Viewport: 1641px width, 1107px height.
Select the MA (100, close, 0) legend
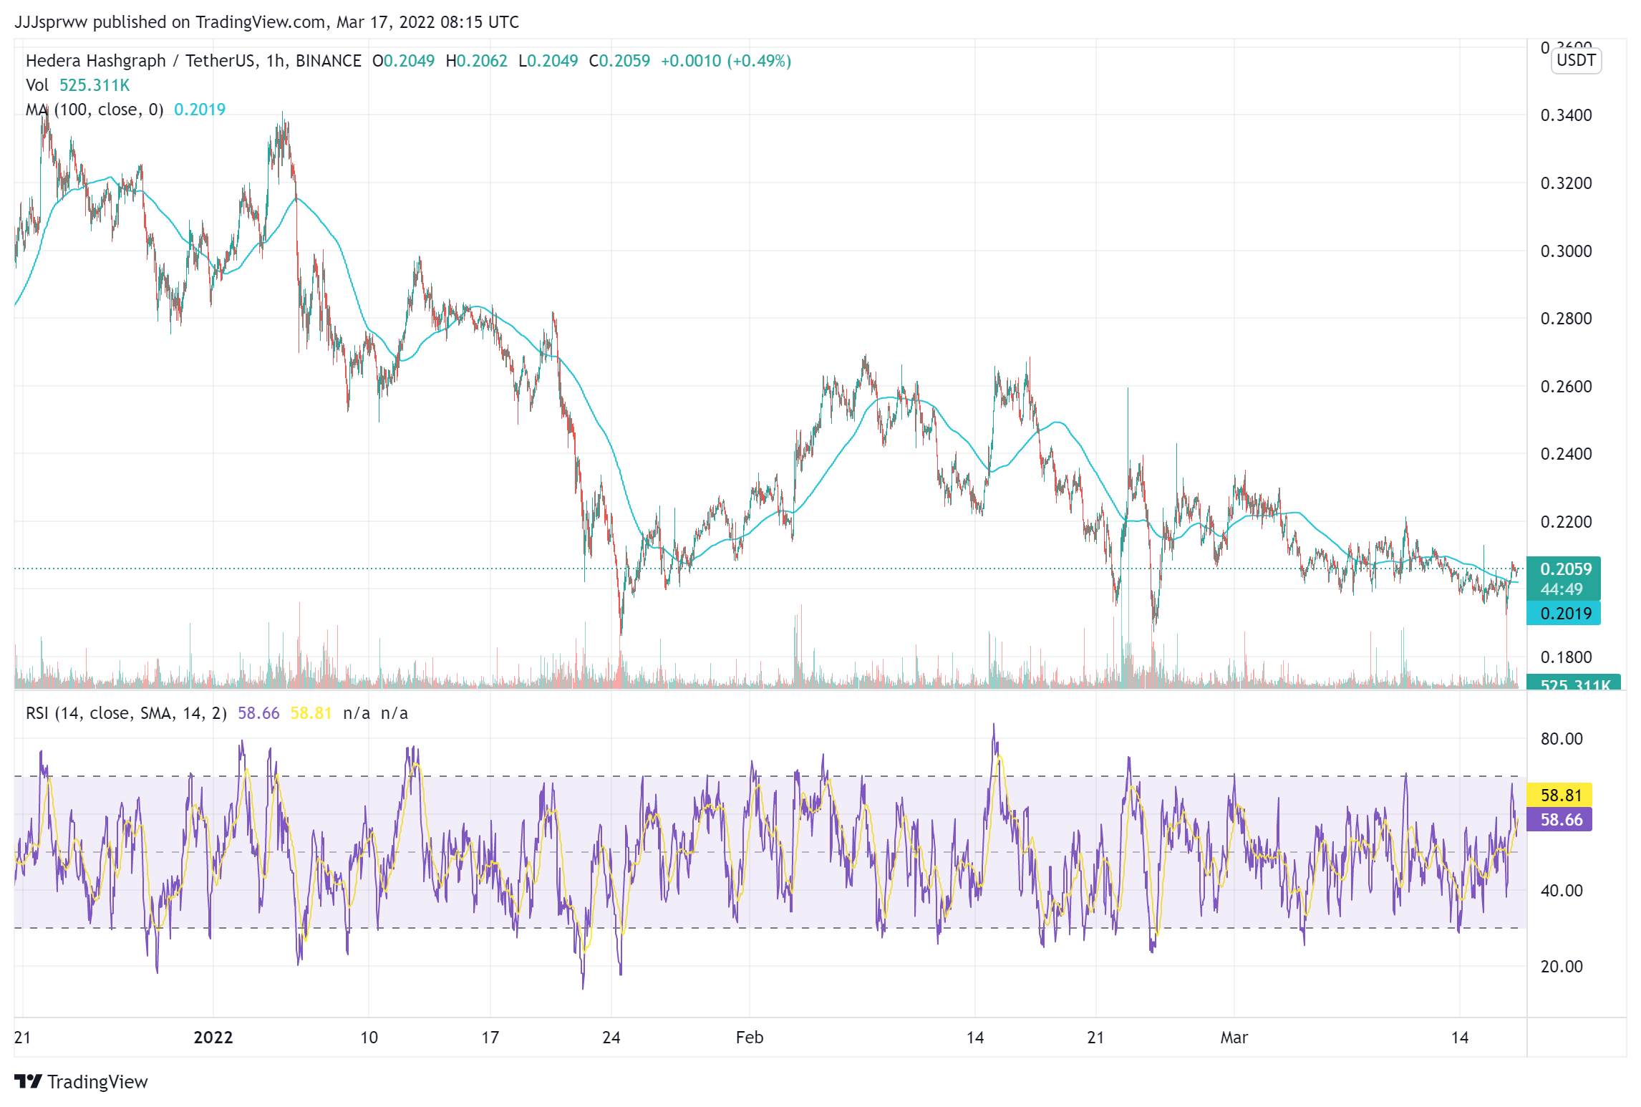pos(95,110)
